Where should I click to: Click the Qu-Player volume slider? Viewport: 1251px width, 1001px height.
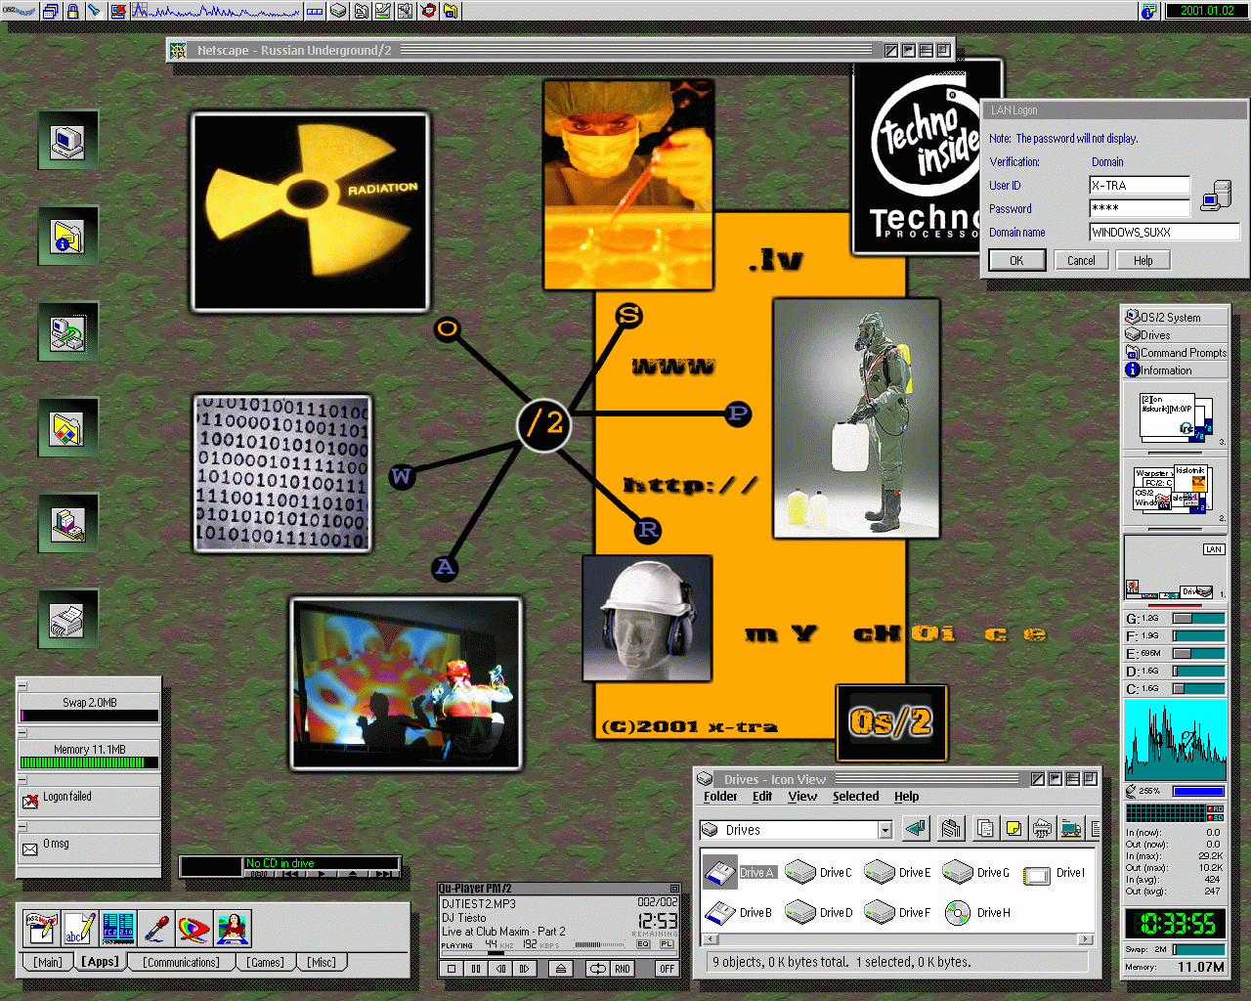599,944
